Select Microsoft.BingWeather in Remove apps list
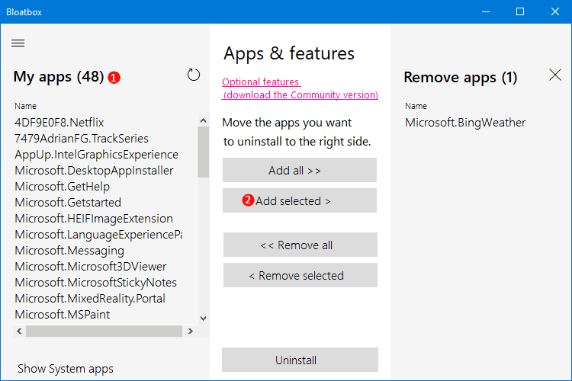Viewport: 572px width, 381px height. click(x=465, y=123)
